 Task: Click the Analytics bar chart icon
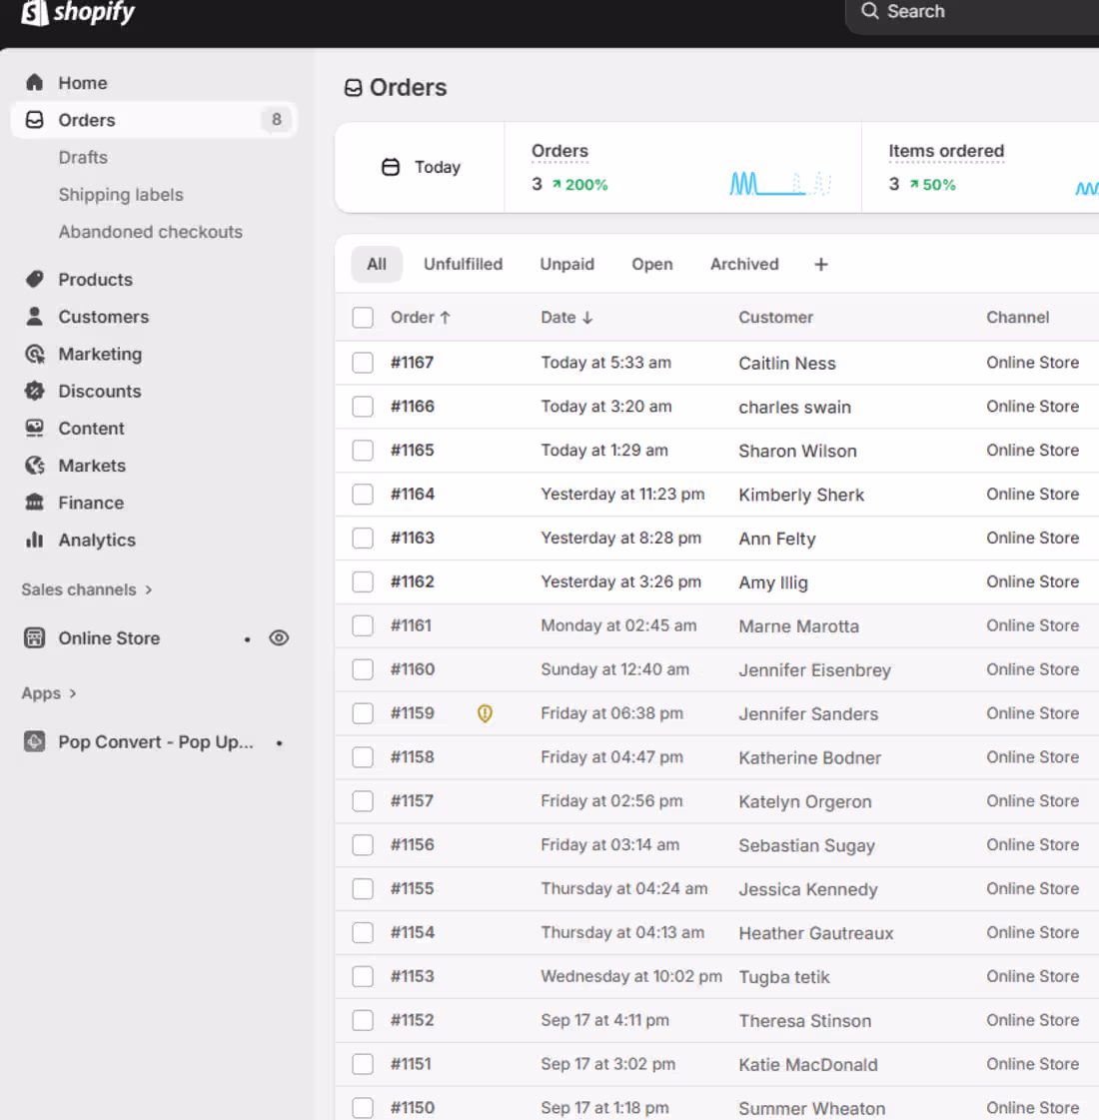tap(34, 540)
